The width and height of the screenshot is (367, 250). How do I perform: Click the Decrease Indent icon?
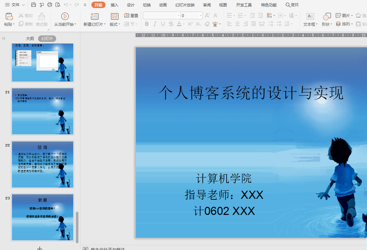(x=252, y=15)
